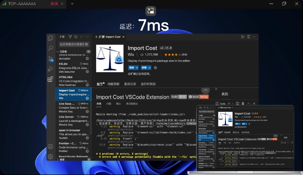The image size is (303, 175).
Task: Open editor more actions ellipsis
Action: click(254, 37)
